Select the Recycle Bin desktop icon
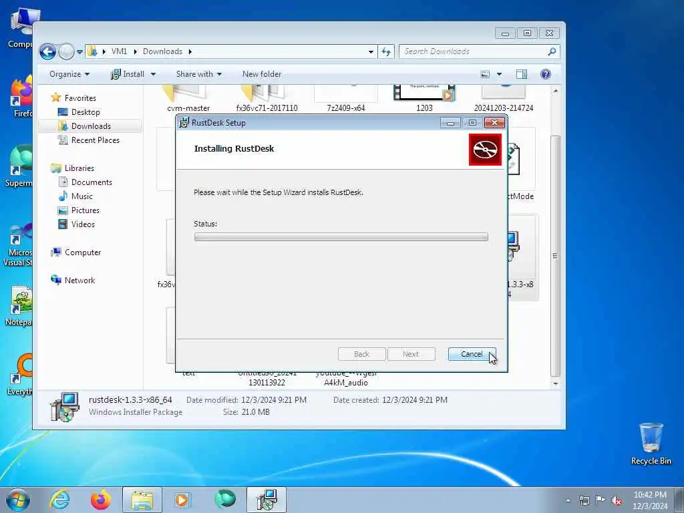684x513 pixels. pos(651,444)
